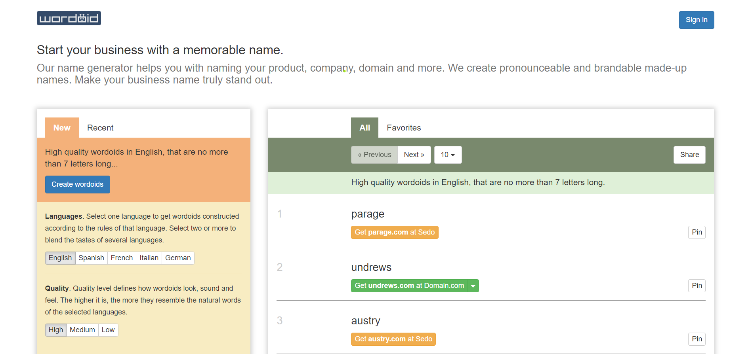Open the Favorites tab
This screenshot has width=750, height=354.
click(x=403, y=128)
